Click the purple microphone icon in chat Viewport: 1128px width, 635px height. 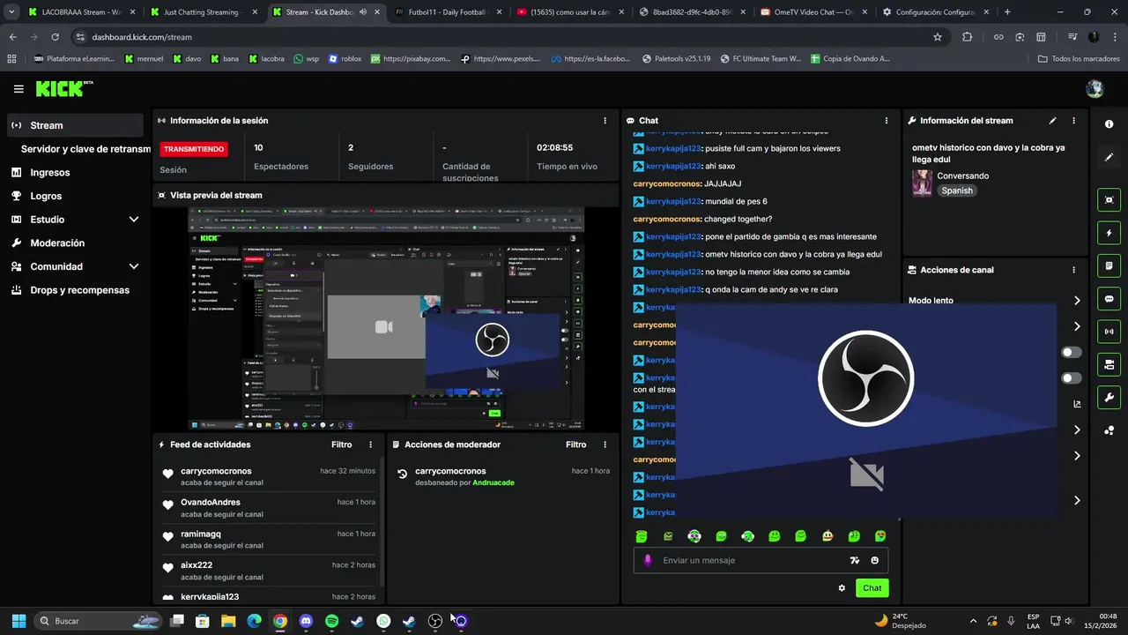point(648,560)
